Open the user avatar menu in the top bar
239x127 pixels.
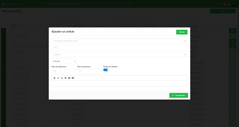234,4
